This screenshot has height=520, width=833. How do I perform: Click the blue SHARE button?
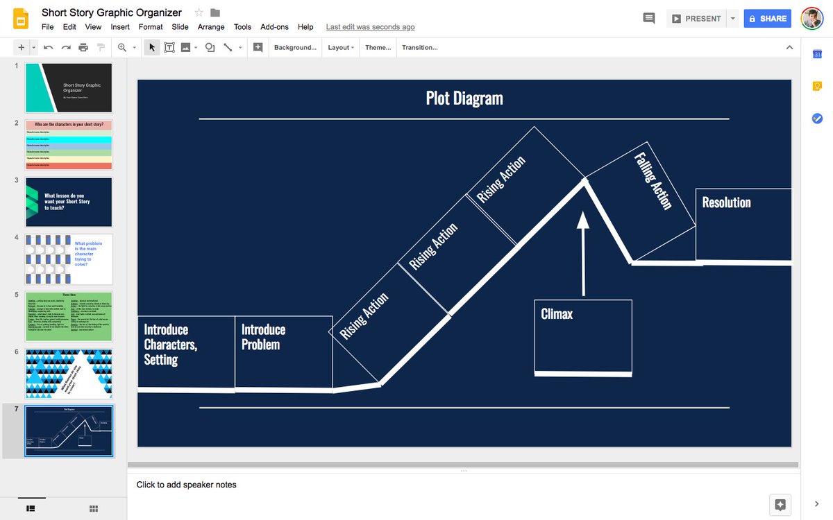[767, 19]
